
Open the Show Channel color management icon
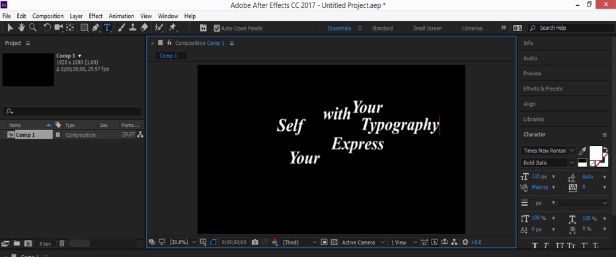click(275, 242)
